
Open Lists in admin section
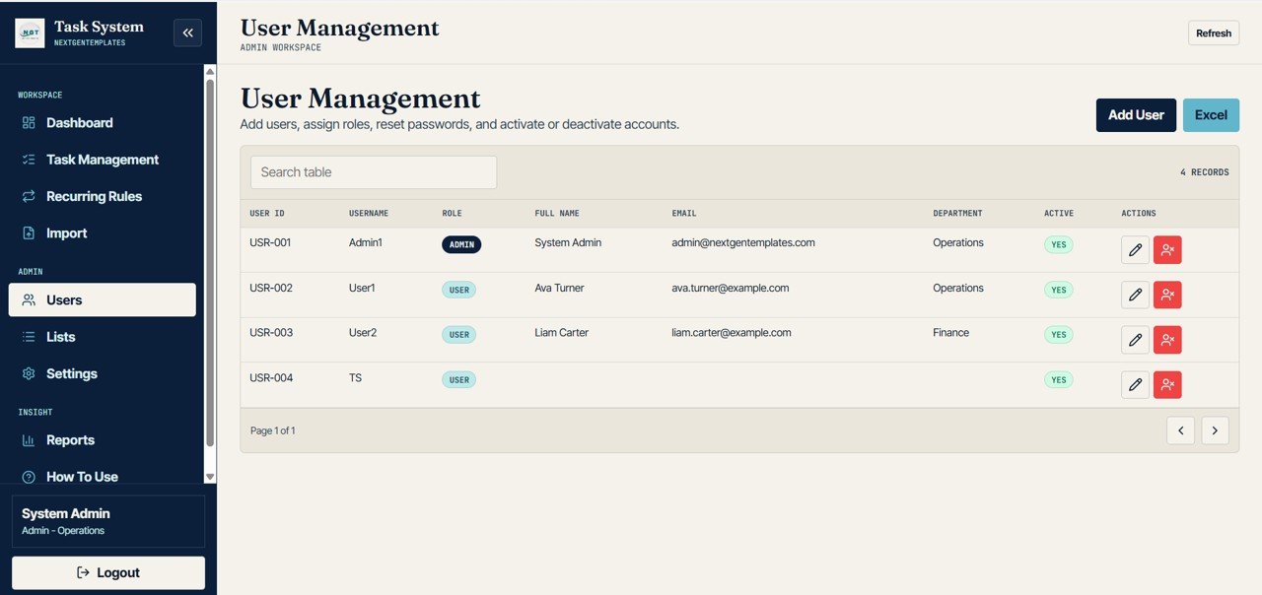pyautogui.click(x=103, y=337)
